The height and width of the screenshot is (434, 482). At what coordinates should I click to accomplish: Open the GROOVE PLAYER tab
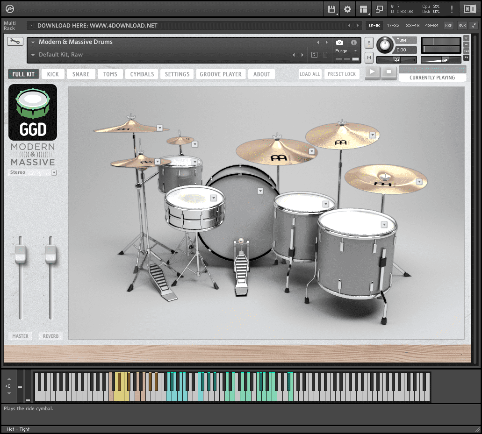coord(220,74)
